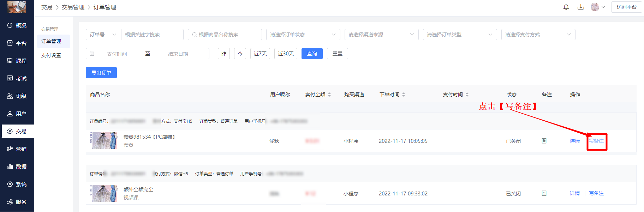Click note icon in 额外全额完全 row

[544, 193]
